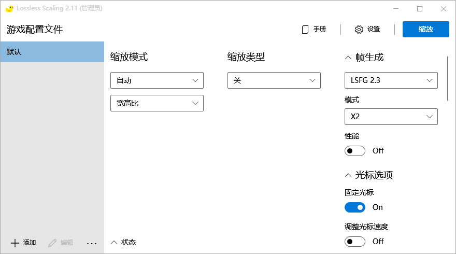Image resolution: width=456 pixels, height=254 pixels.
Task: Click the 缩放类型 heading text
Action: [246, 57]
